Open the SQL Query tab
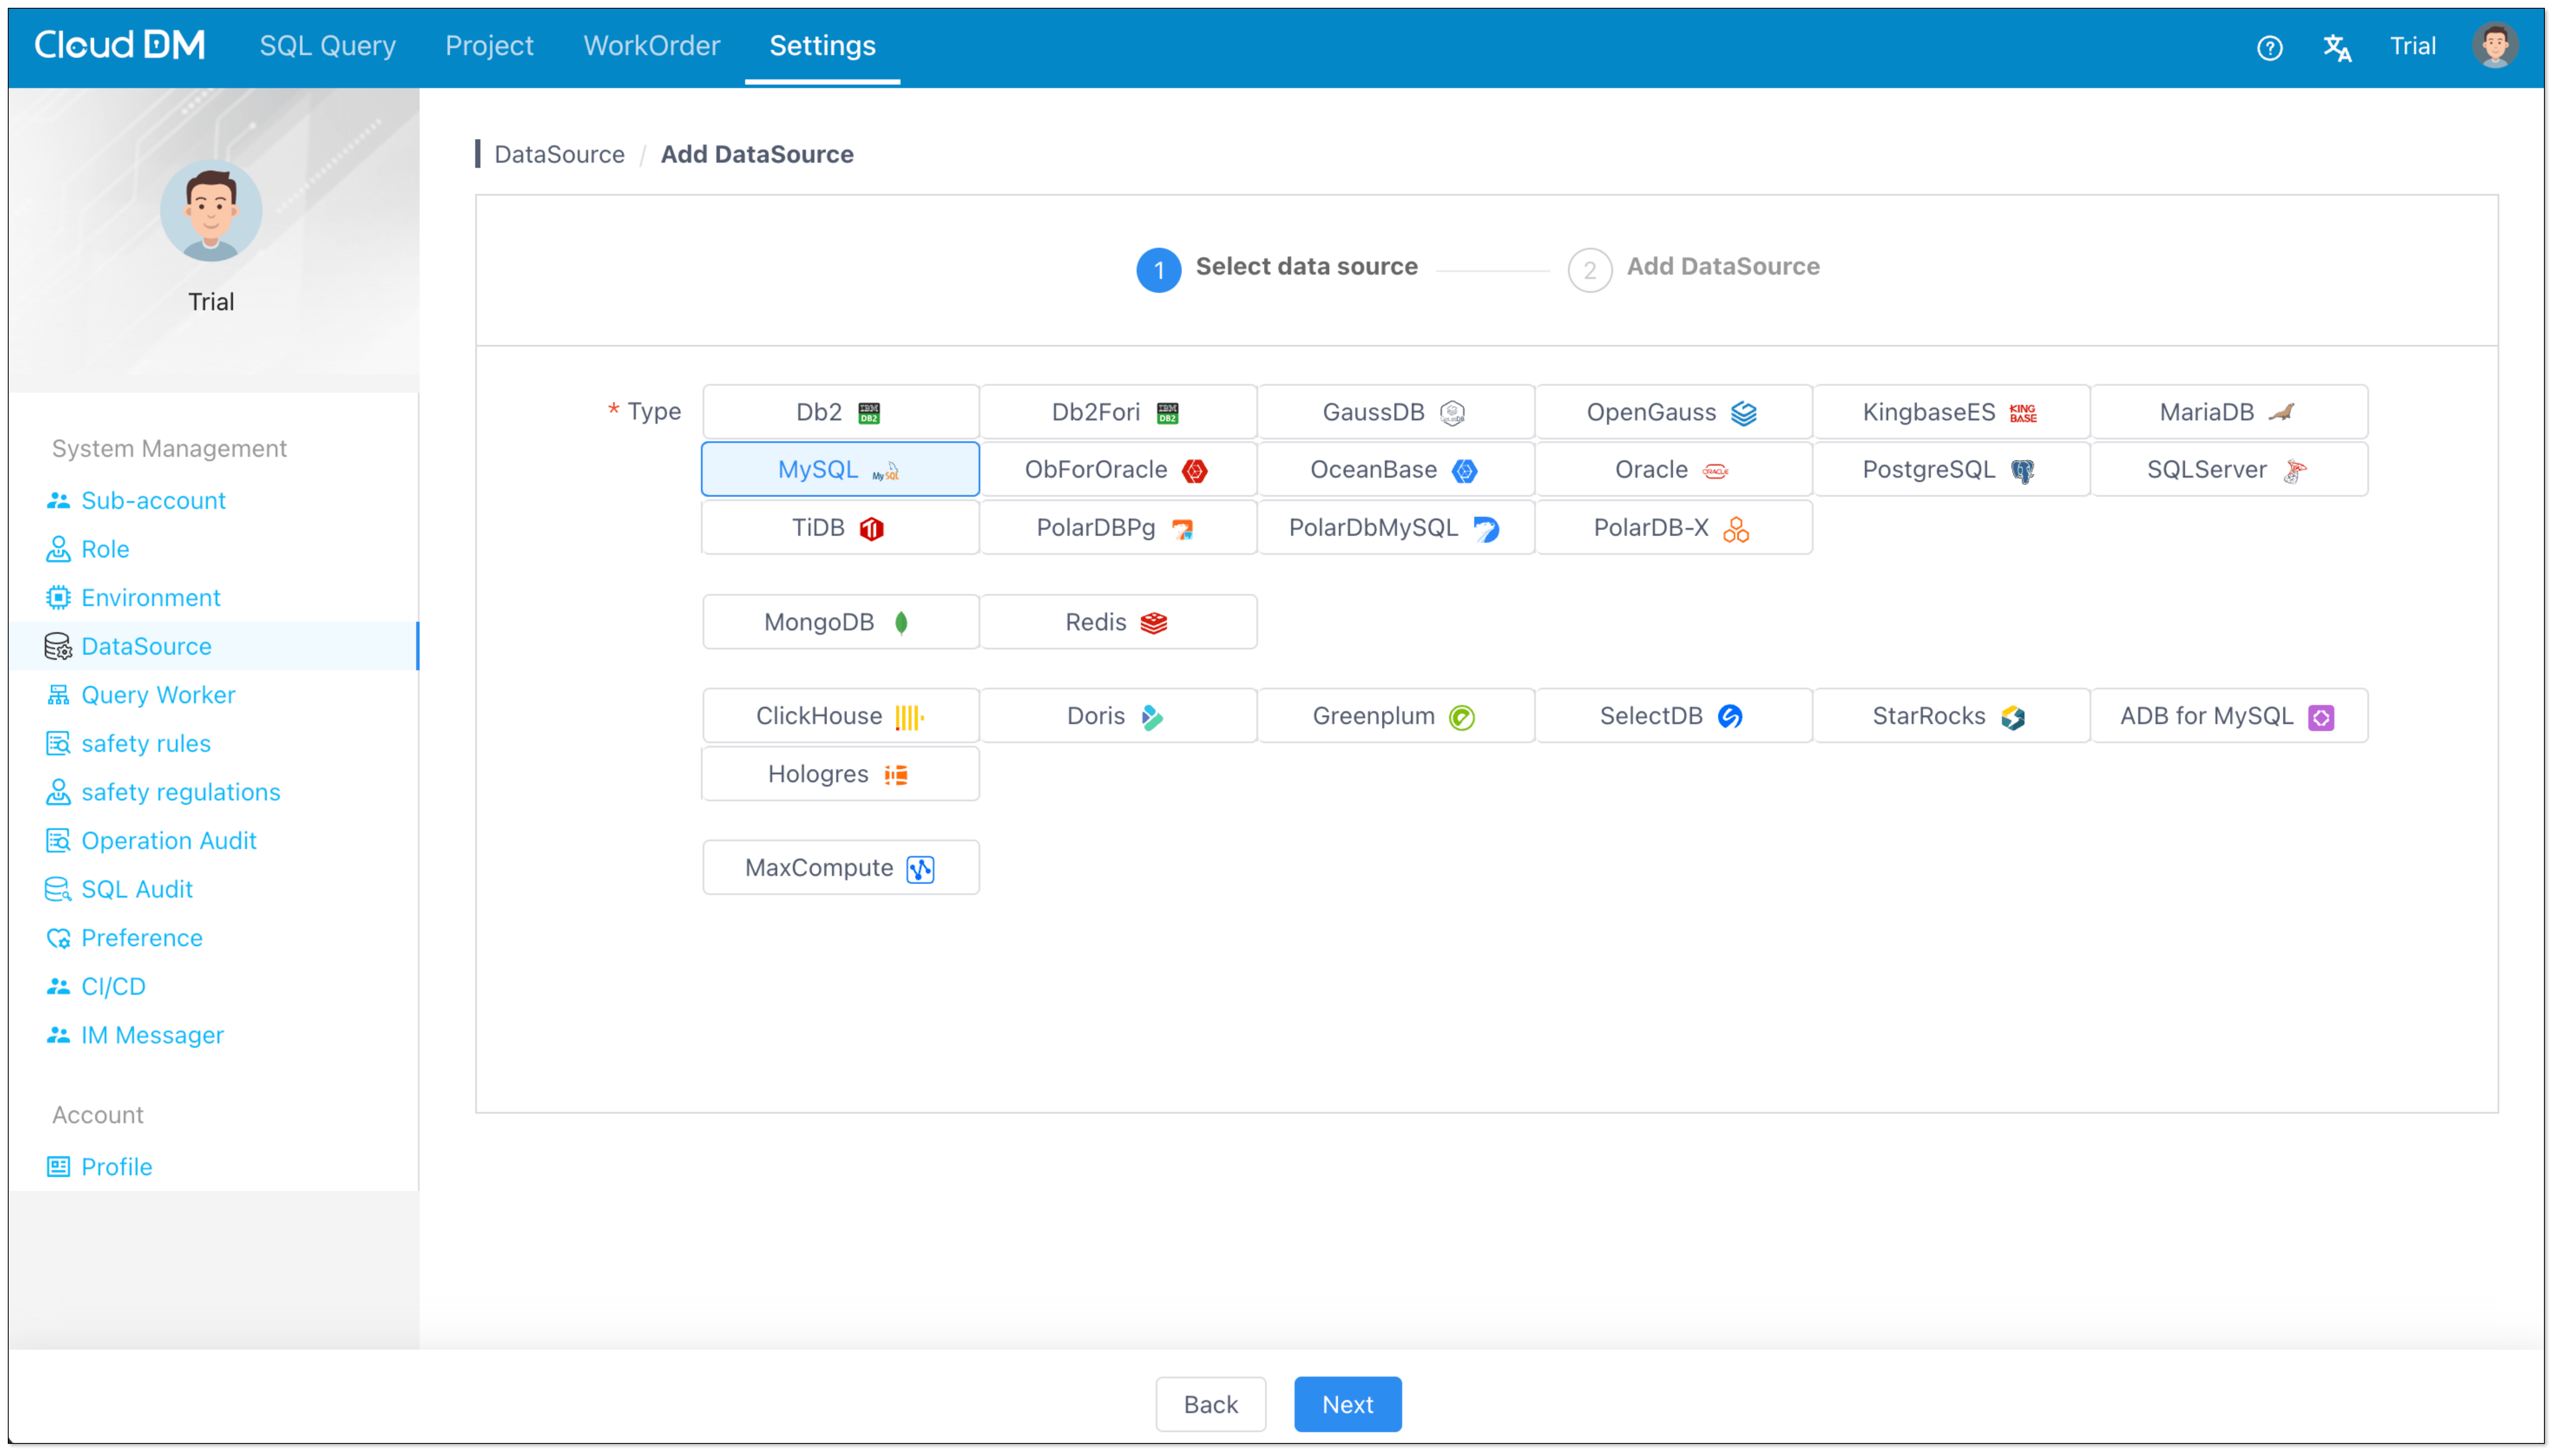Image resolution: width=2557 pixels, height=1456 pixels. (x=328, y=46)
